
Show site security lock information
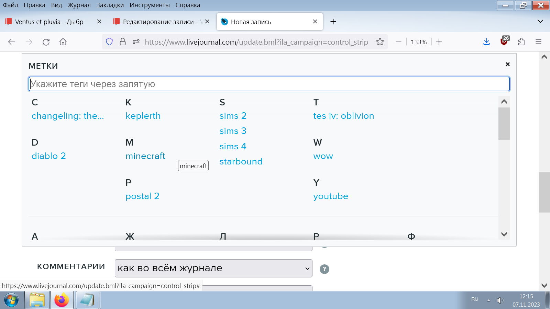pyautogui.click(x=122, y=42)
